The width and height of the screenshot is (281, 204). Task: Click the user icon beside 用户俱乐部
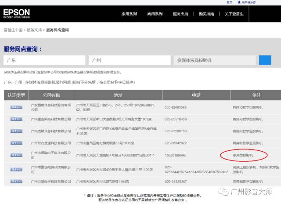[x=239, y=2]
